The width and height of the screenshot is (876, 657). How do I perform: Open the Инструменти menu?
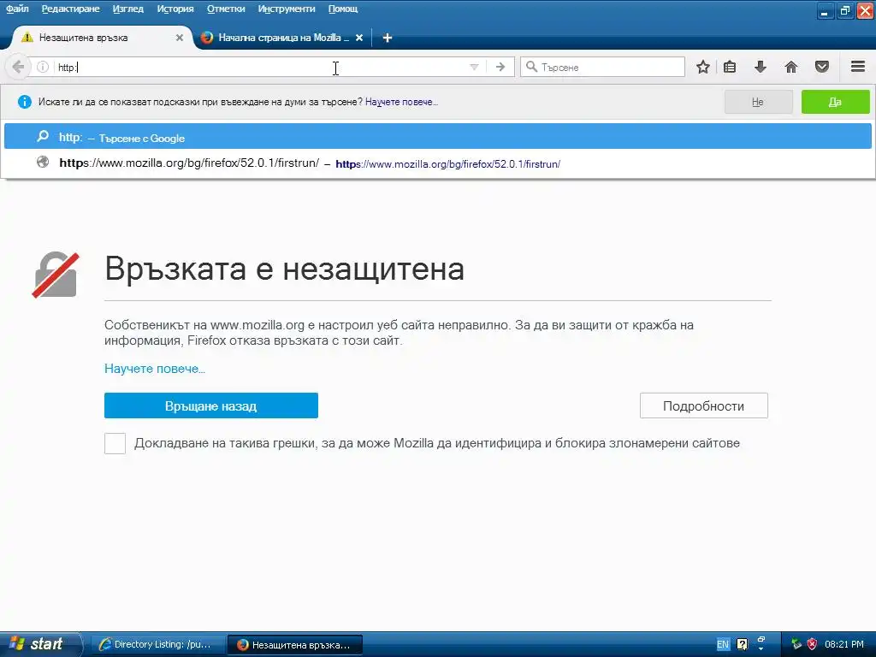point(287,9)
